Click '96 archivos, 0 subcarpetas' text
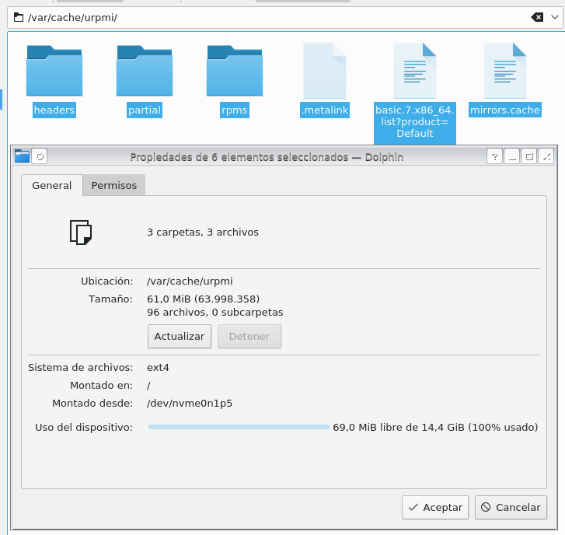 (x=215, y=312)
